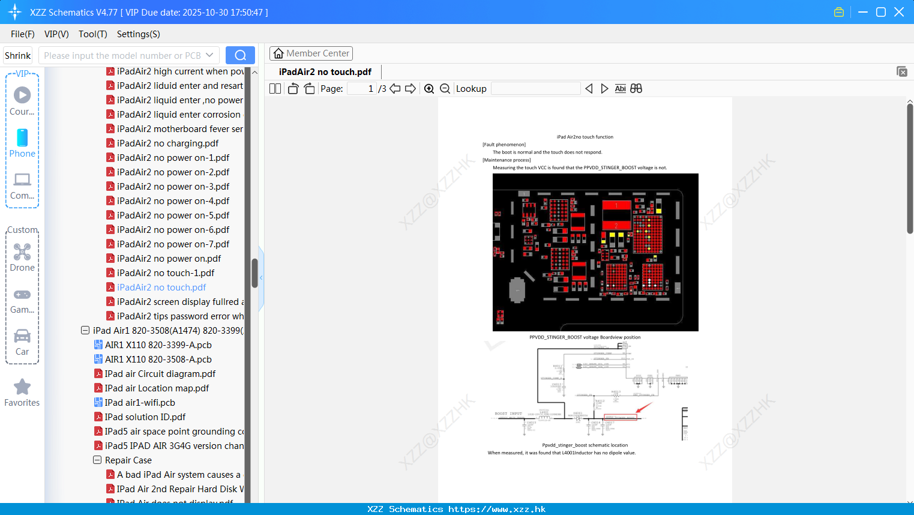Go to the previous page arrow
This screenshot has width=914, height=515.
point(395,88)
